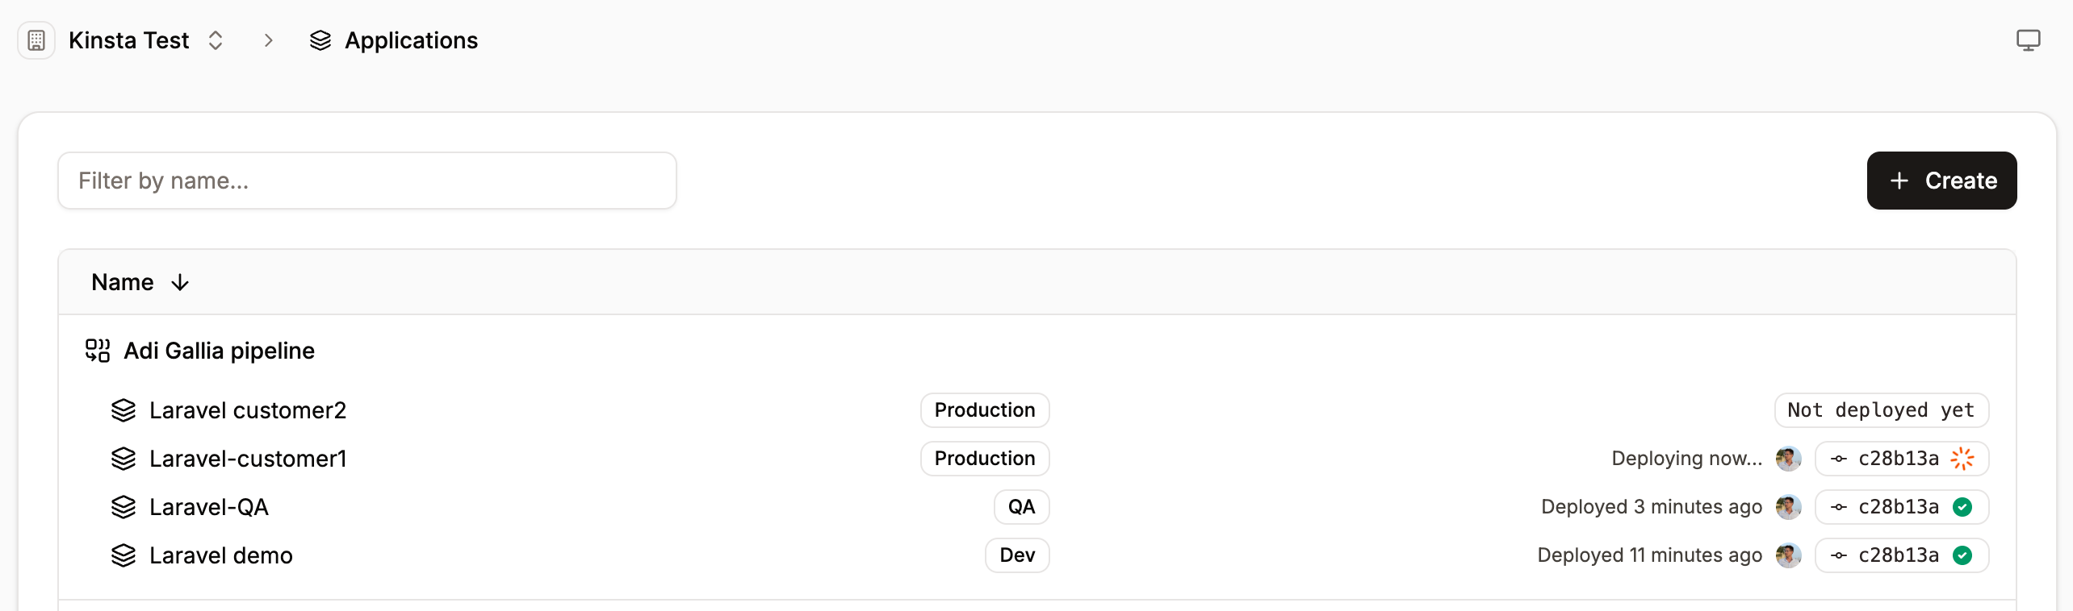Click the avatar on Laravel-customer1 row
Image resolution: width=2073 pixels, height=611 pixels.
[x=1789, y=459]
